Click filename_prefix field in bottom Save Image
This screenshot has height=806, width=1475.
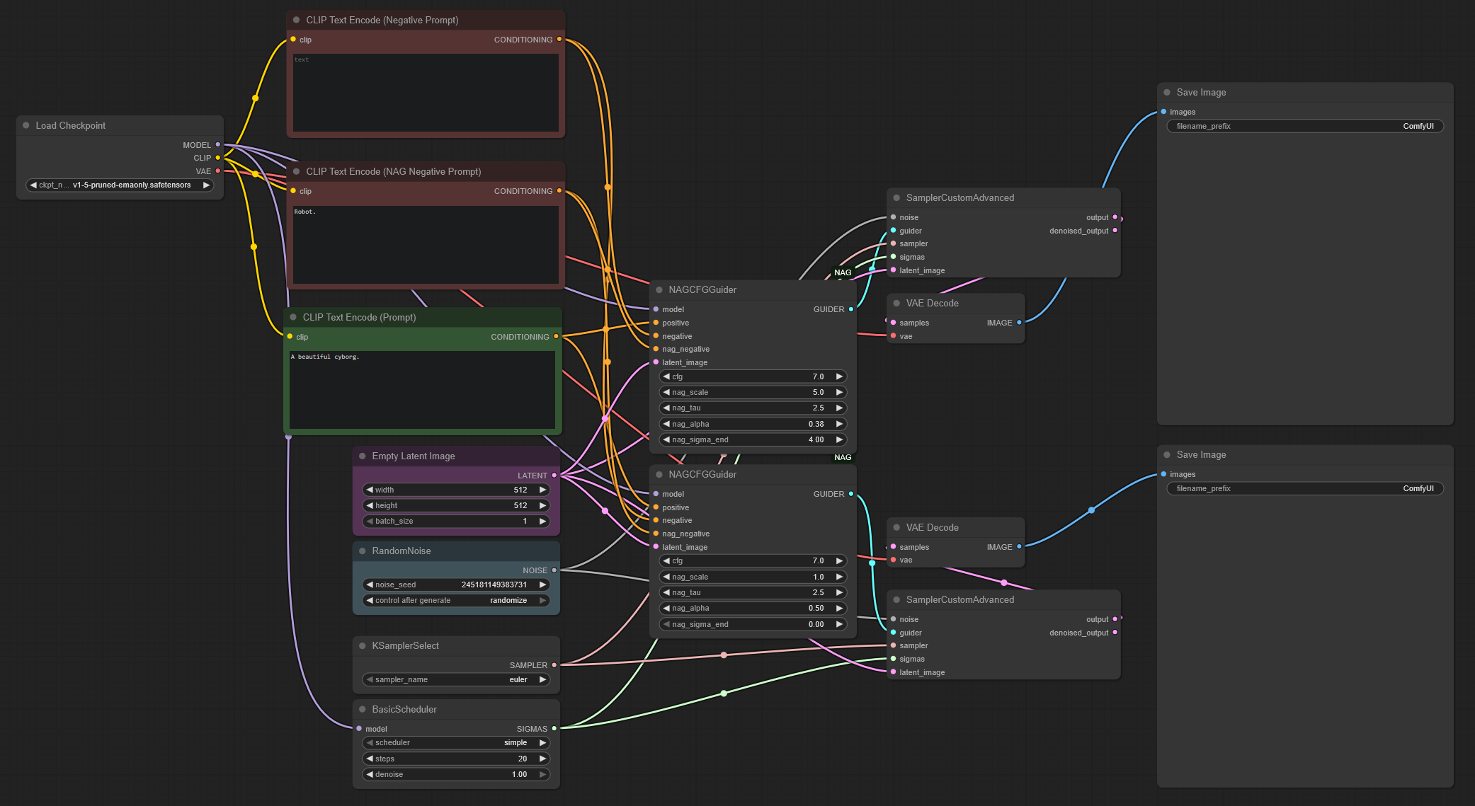pos(1305,488)
